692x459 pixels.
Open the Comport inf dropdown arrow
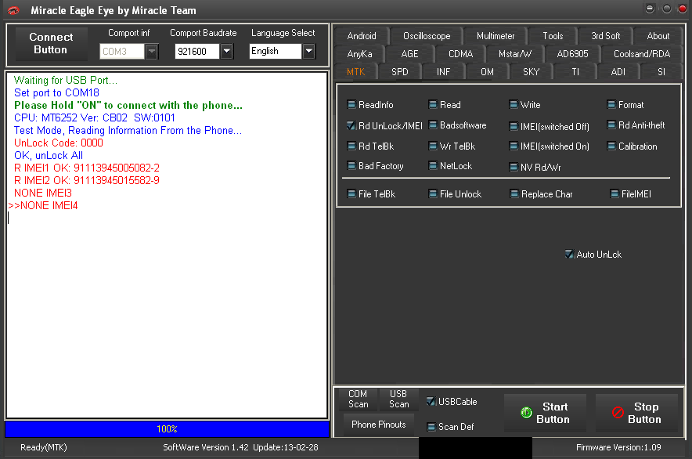(151, 51)
